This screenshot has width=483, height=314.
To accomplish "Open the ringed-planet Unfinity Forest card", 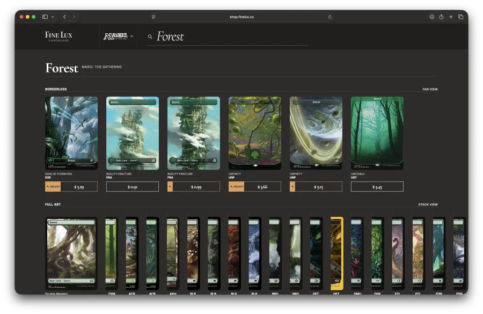I will coord(316,133).
